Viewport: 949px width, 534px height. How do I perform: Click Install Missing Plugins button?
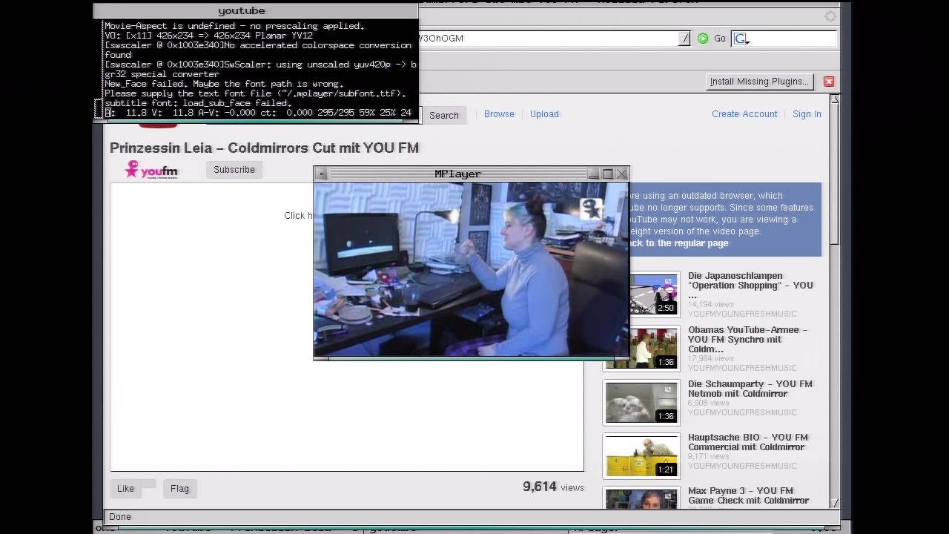759,82
